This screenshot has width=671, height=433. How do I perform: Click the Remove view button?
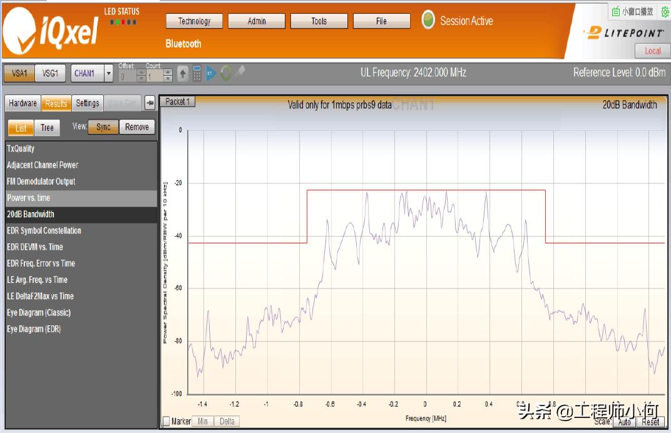137,127
